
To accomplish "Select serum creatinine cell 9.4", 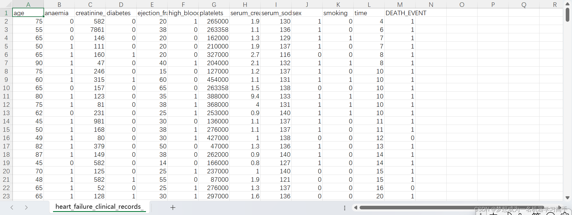I will pyautogui.click(x=245, y=96).
